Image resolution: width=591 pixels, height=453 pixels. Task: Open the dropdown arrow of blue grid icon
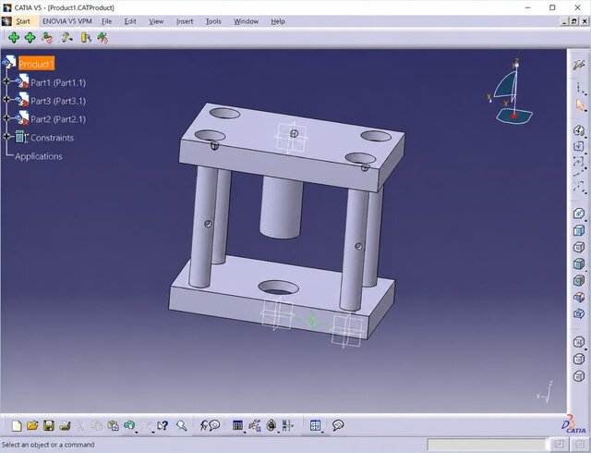pos(322,431)
